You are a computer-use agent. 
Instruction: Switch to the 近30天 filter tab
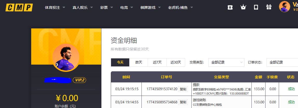[176, 62]
